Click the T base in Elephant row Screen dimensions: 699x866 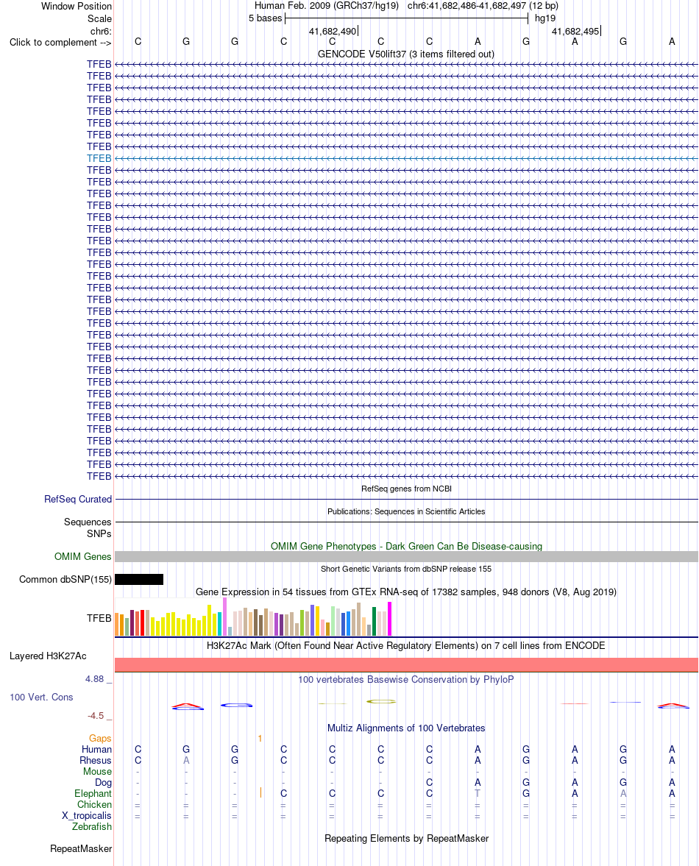478,794
